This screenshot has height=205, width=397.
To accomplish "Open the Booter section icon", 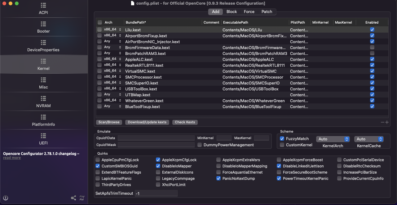I will pyautogui.click(x=43, y=24).
